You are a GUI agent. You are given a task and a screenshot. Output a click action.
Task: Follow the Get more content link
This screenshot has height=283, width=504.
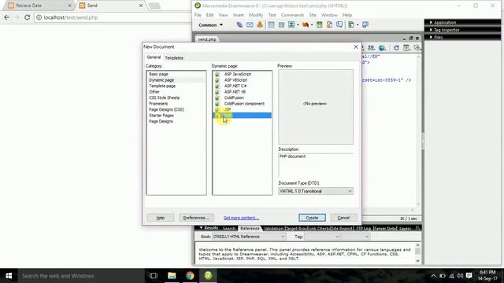[241, 218]
